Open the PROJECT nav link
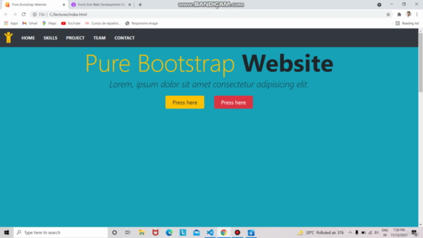The image size is (423, 238). [x=75, y=38]
